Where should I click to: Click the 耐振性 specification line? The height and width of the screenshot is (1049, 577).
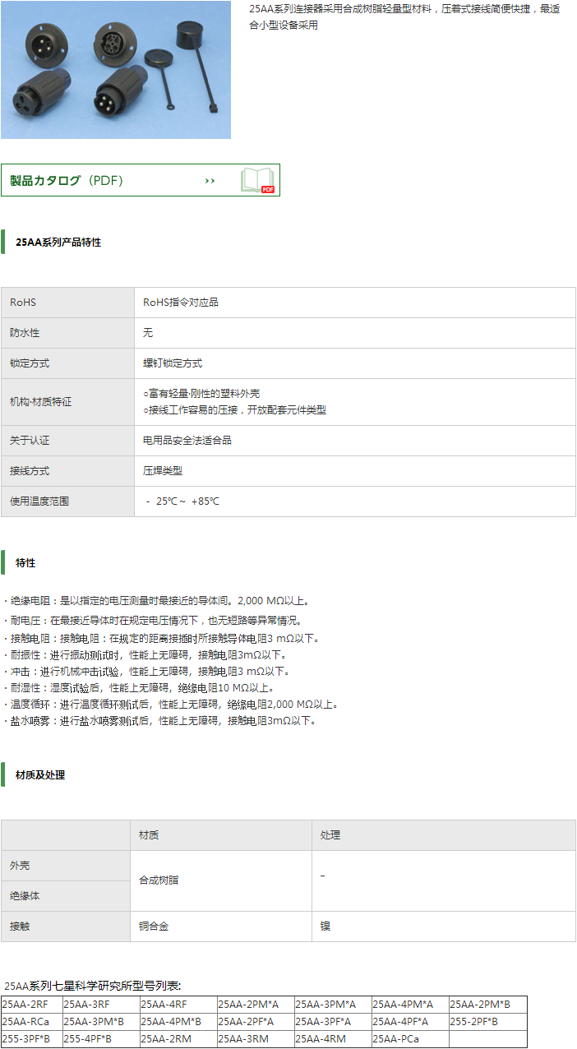(146, 655)
